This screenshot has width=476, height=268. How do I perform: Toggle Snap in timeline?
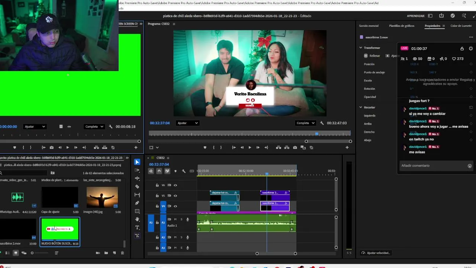[x=159, y=171]
